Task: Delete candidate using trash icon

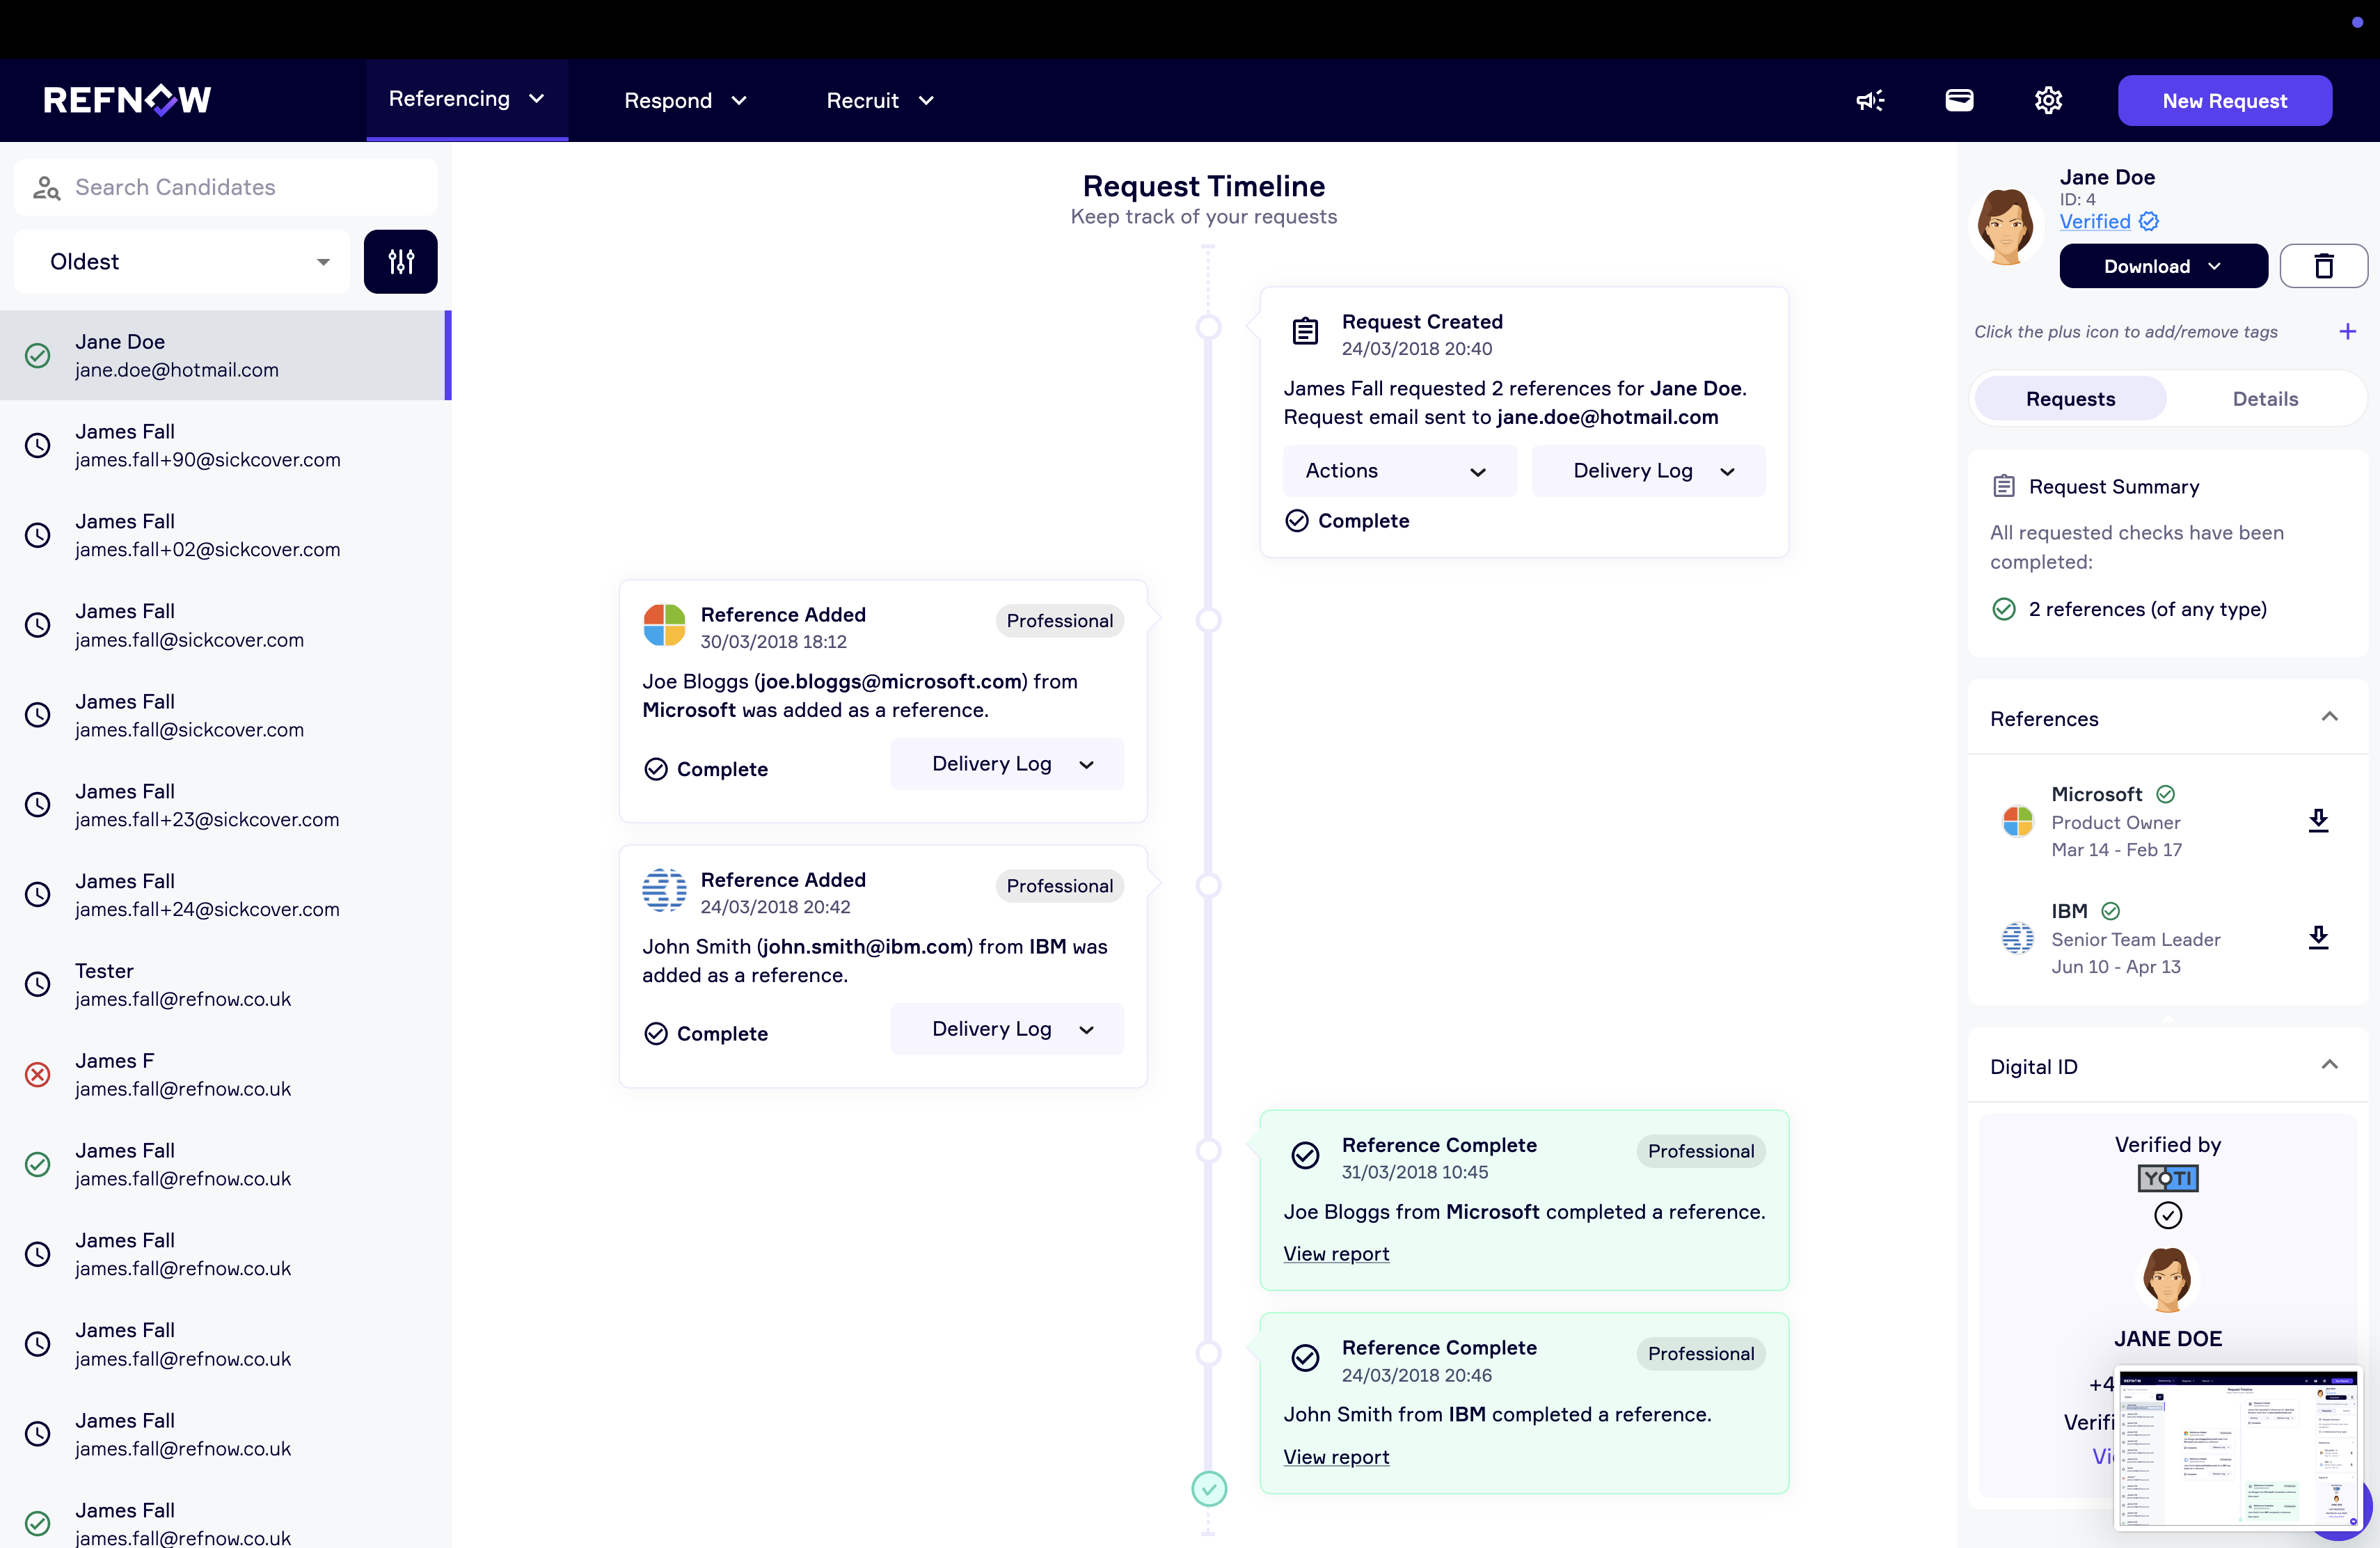Action: point(2323,266)
